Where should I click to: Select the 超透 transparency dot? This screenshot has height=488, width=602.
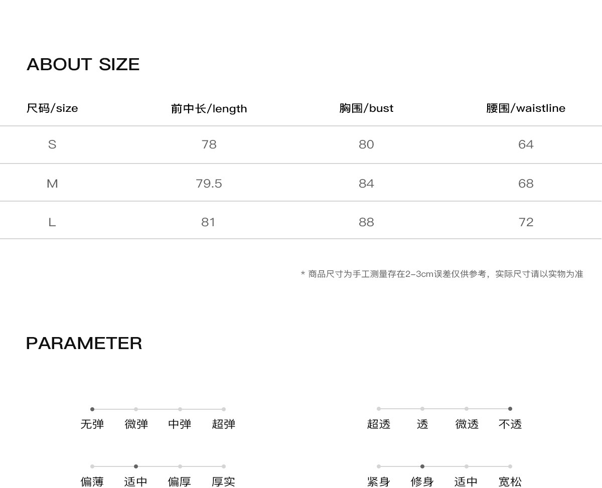point(379,409)
